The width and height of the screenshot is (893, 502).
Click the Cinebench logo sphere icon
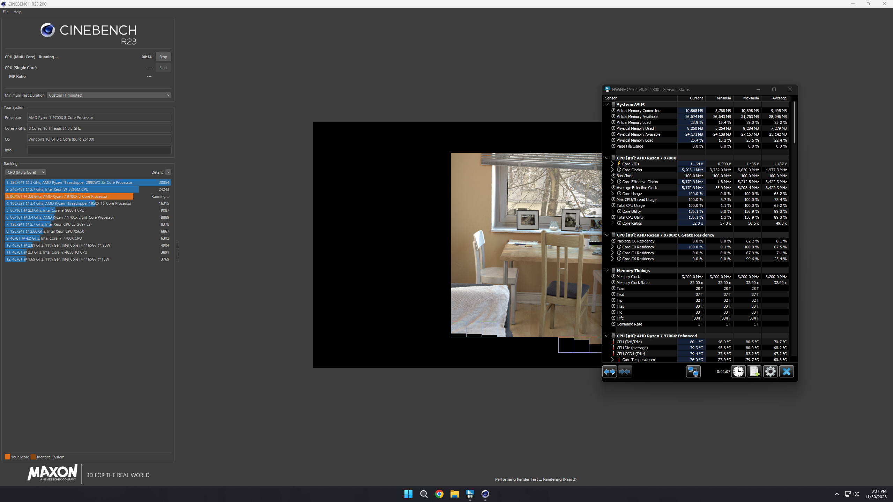click(x=48, y=30)
